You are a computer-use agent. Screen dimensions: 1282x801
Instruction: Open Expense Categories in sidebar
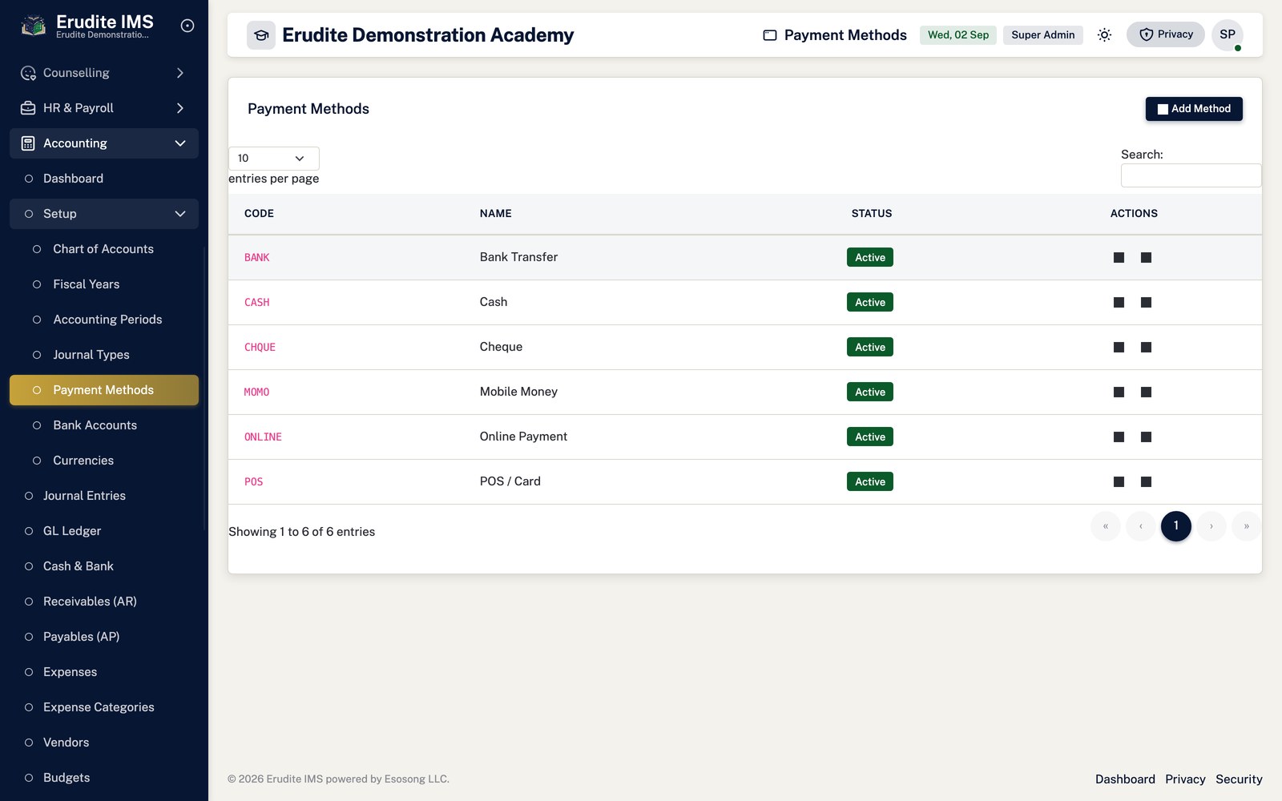point(104,707)
